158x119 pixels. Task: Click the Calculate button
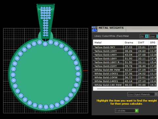point(127,111)
